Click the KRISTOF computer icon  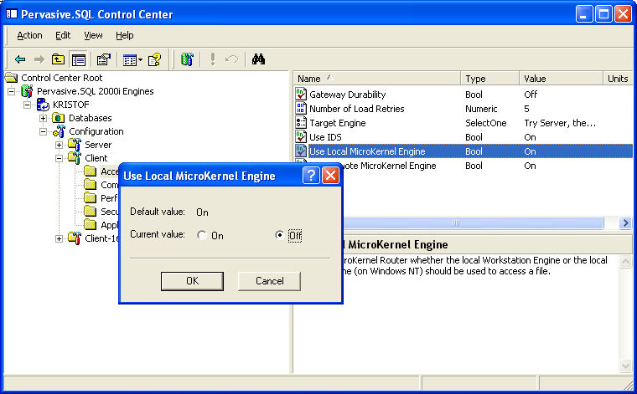pos(43,105)
